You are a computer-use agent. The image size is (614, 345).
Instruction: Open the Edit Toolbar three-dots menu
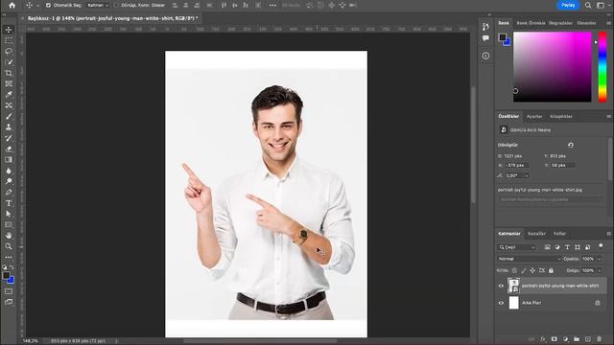[9, 257]
